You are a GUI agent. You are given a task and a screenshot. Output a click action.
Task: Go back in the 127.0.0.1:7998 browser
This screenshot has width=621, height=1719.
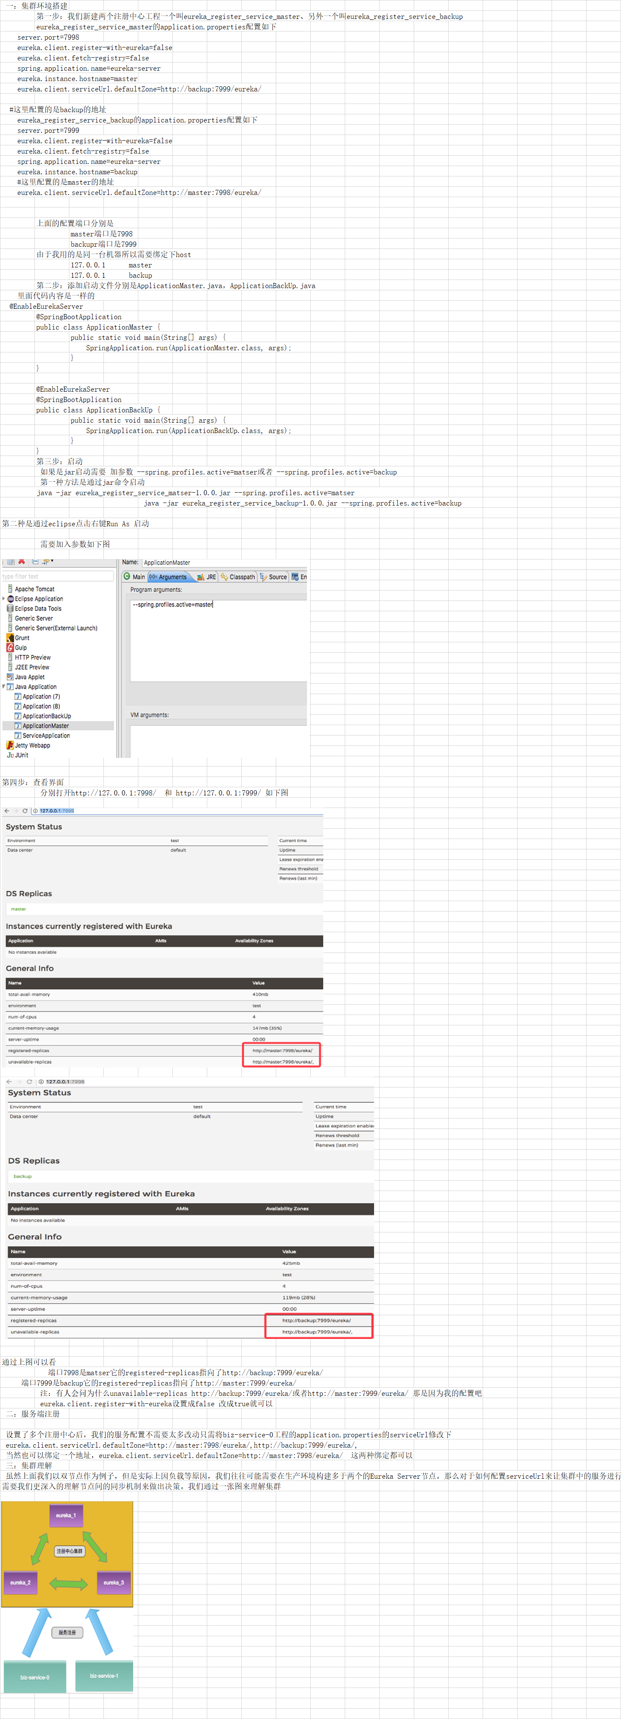9,1082
